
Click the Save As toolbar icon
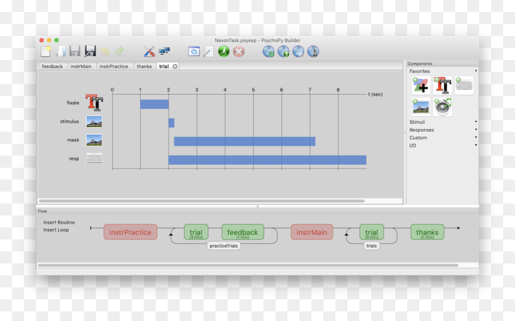90,52
